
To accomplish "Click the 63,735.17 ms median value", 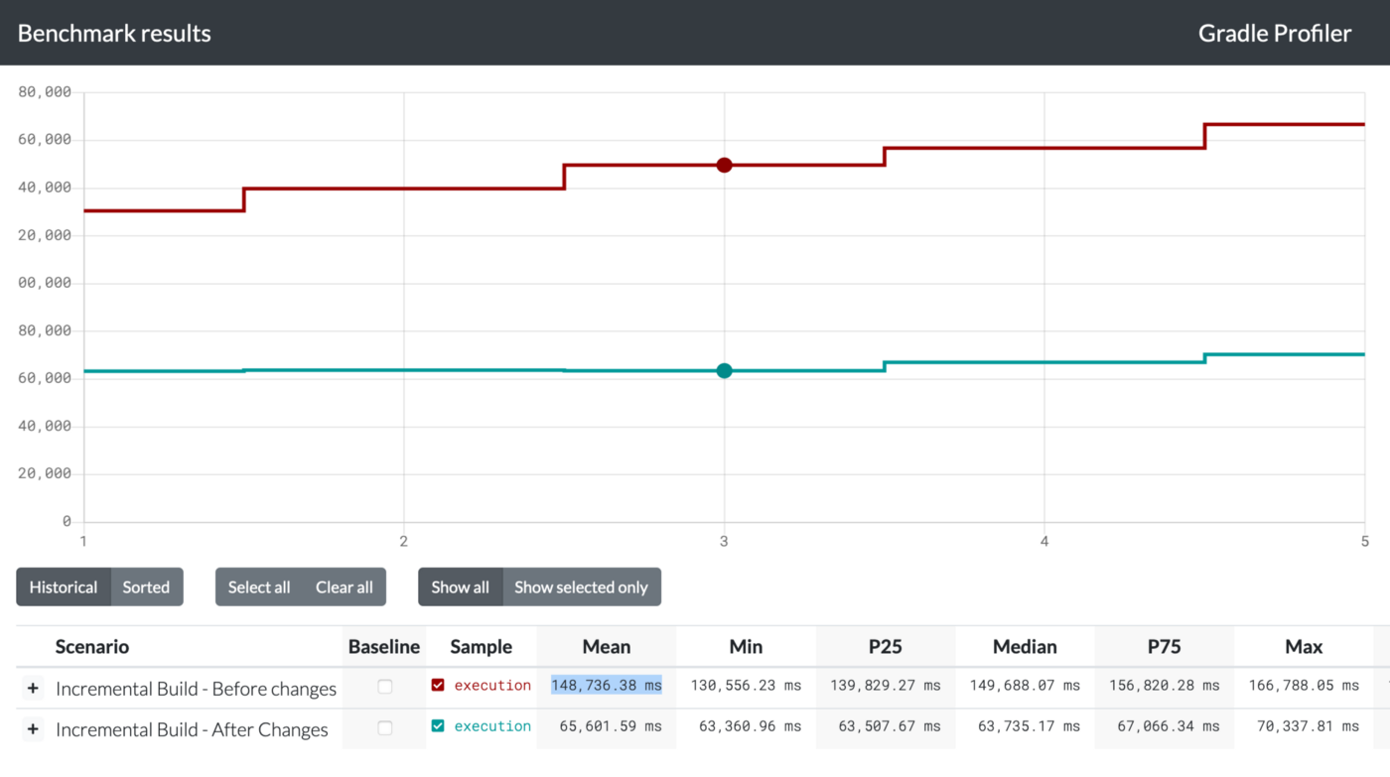I will point(1030,726).
